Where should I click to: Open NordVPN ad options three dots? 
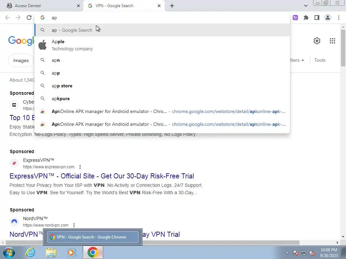[x=74, y=225]
